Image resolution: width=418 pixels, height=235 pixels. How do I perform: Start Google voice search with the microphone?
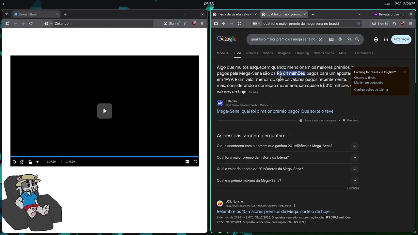340,39
